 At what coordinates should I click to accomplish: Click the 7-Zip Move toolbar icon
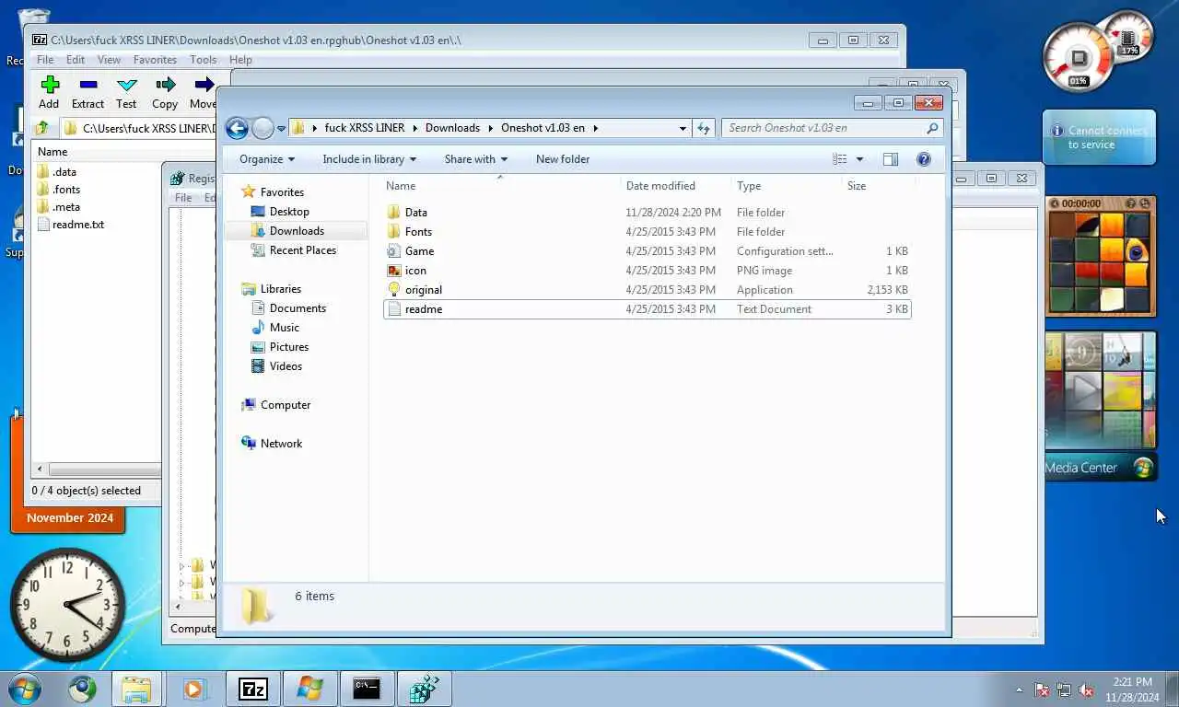(204, 85)
